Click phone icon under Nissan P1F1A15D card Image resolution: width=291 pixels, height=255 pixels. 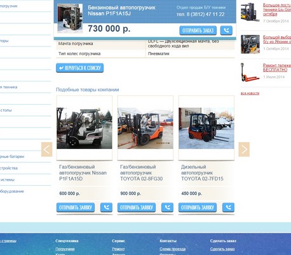[x=106, y=207]
